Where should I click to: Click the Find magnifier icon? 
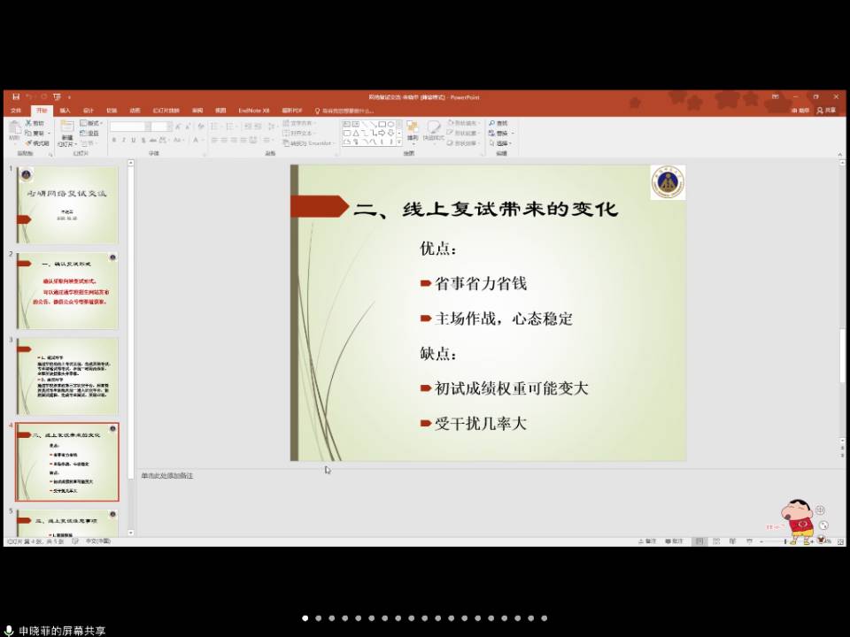[492, 123]
